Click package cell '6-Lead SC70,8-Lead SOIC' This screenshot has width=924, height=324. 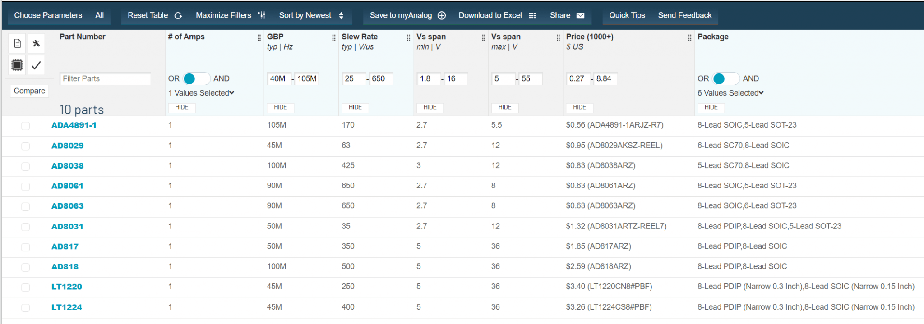tap(744, 146)
